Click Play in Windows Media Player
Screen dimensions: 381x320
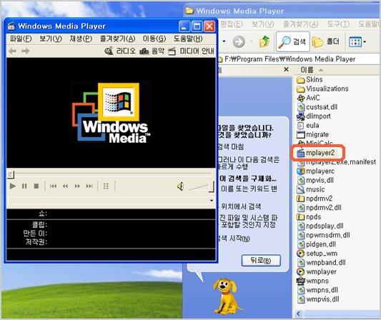(12, 186)
